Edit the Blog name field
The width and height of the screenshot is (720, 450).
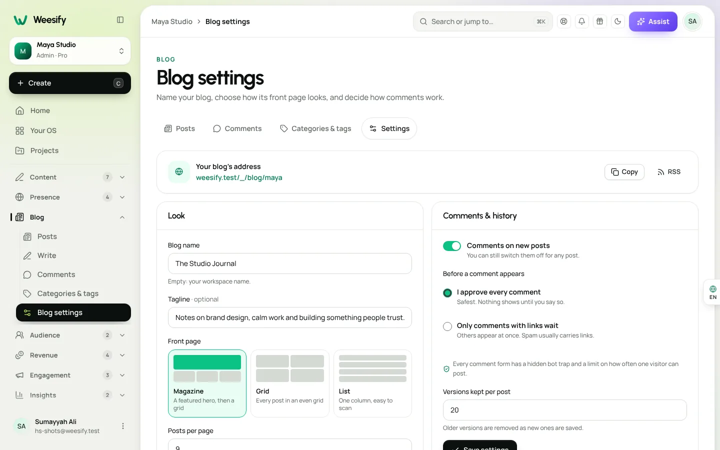tap(290, 263)
